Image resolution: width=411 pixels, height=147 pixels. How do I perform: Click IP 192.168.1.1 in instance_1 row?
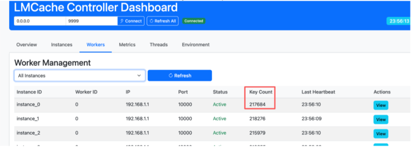tap(137, 118)
